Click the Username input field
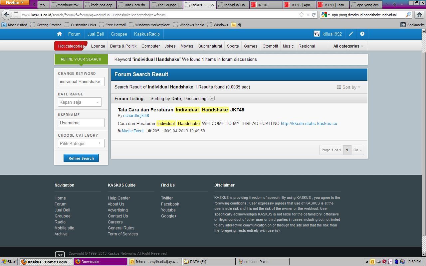The width and height of the screenshot is (426, 266). coord(81,123)
